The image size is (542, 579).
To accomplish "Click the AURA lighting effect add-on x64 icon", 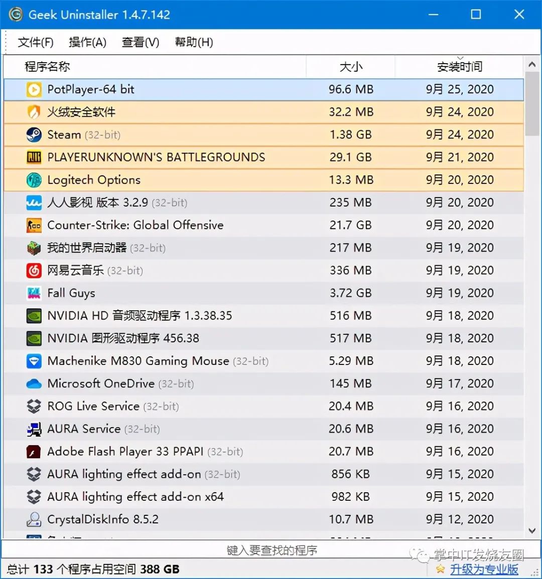I will [34, 497].
